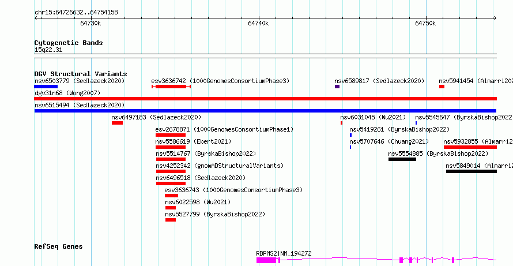Open the nsv6022598 (Wu2021) label
Image resolution: width=513 pixels, height=266 pixels.
198,202
